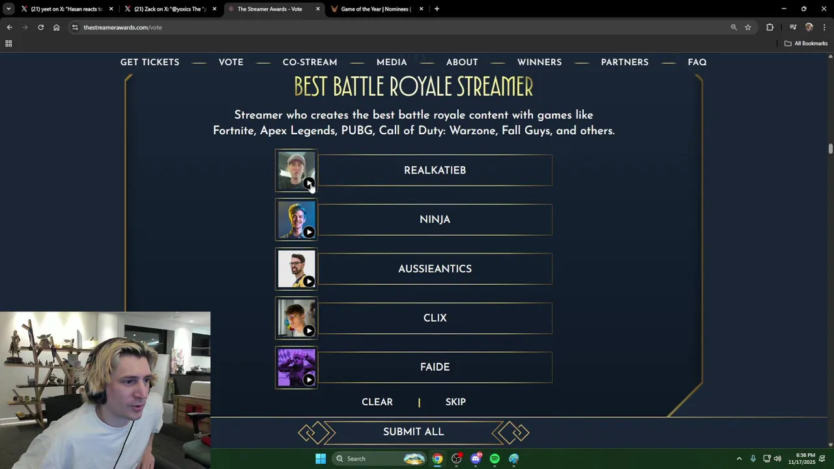Image resolution: width=834 pixels, height=469 pixels.
Task: Open the WINNERS page
Action: pos(539,62)
